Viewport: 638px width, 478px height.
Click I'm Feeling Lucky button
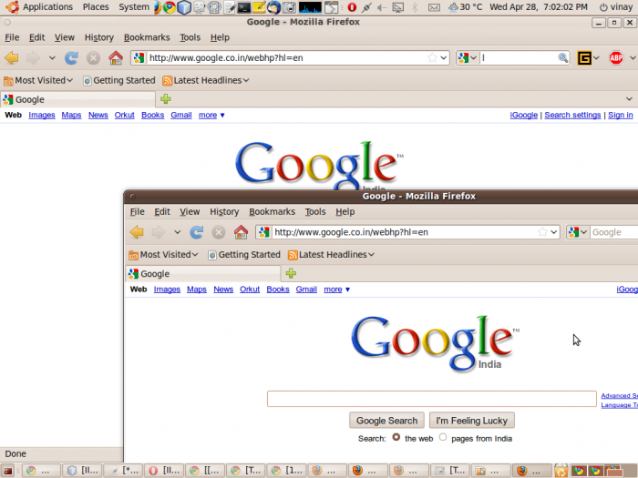pos(472,421)
